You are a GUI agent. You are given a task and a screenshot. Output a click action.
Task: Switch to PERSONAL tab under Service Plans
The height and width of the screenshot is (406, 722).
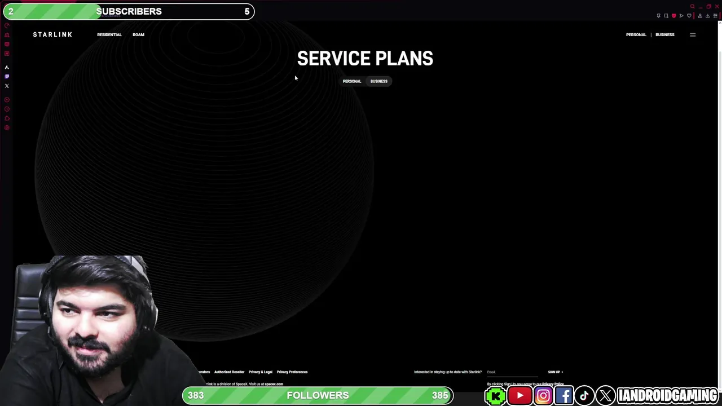click(351, 81)
